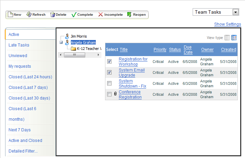Click the New task toolbar icon
The image size is (245, 158).
[10, 14]
